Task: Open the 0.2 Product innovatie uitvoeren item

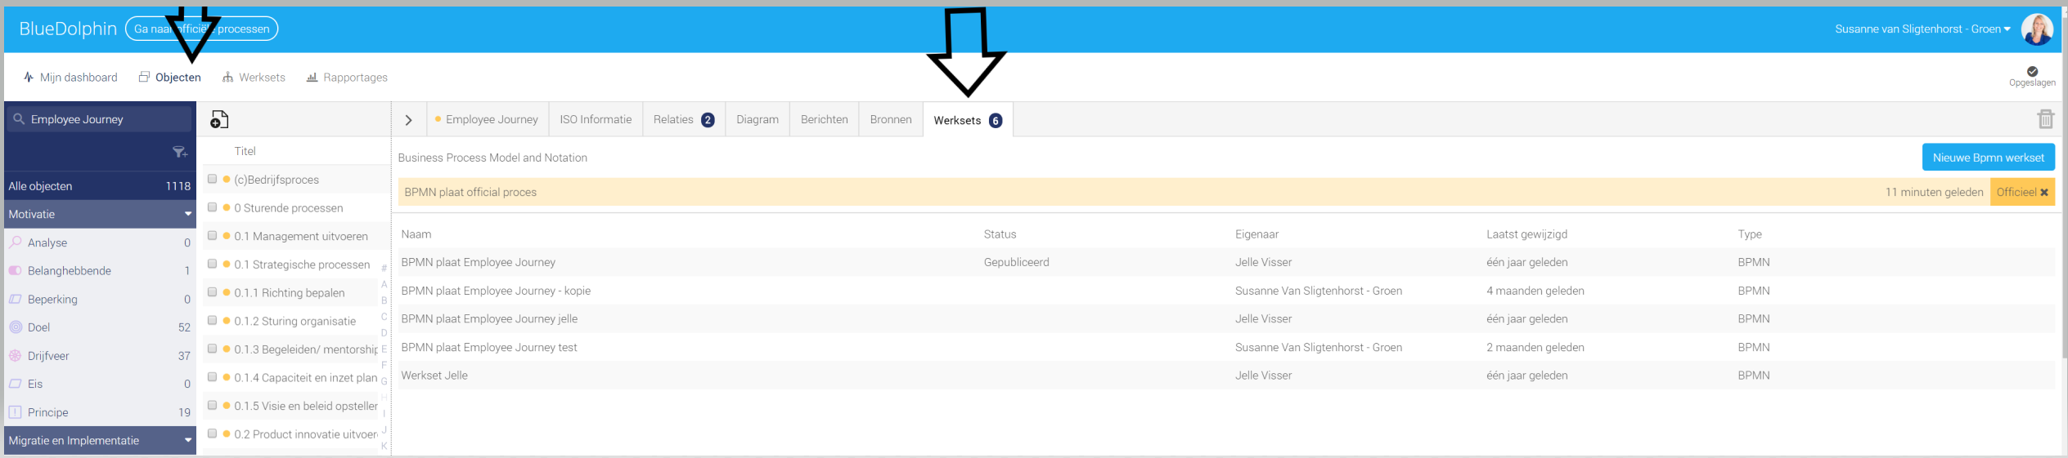Action: pos(305,434)
